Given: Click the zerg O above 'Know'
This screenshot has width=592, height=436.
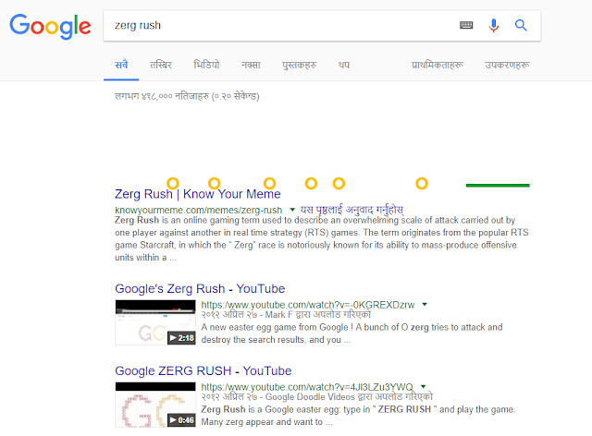Looking at the screenshot, I should click(x=215, y=183).
